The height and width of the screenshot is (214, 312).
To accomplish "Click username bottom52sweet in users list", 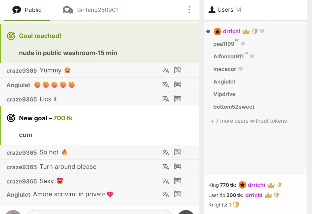I will click(234, 107).
